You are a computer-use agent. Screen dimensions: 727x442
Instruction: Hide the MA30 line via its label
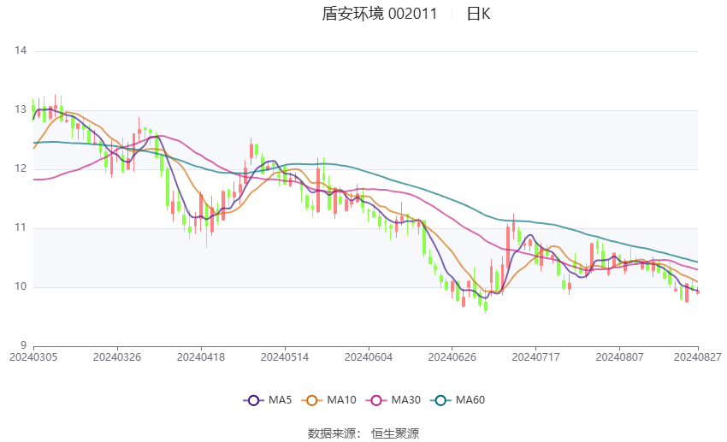point(405,400)
